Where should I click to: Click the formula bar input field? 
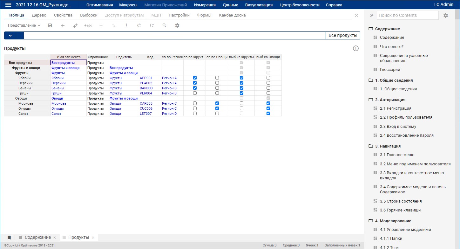[175, 35]
